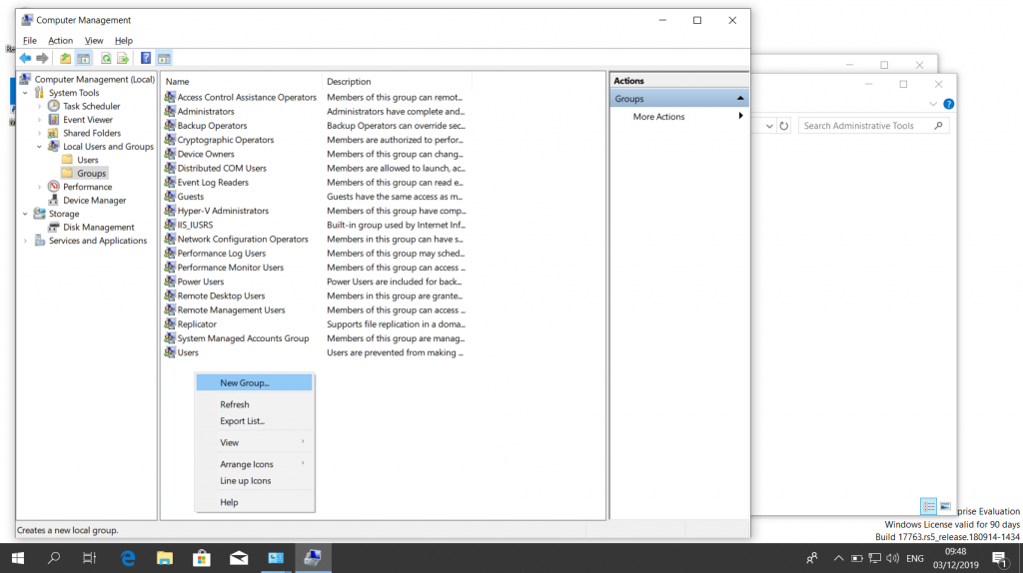Choose Help from the context menu
Screen dimensions: 1023x573
coord(255,502)
